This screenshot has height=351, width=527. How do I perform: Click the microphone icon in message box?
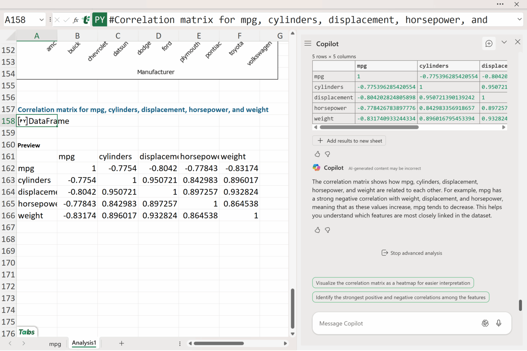coord(499,323)
